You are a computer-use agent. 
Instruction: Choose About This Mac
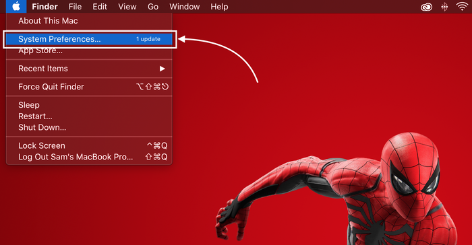[89, 21]
